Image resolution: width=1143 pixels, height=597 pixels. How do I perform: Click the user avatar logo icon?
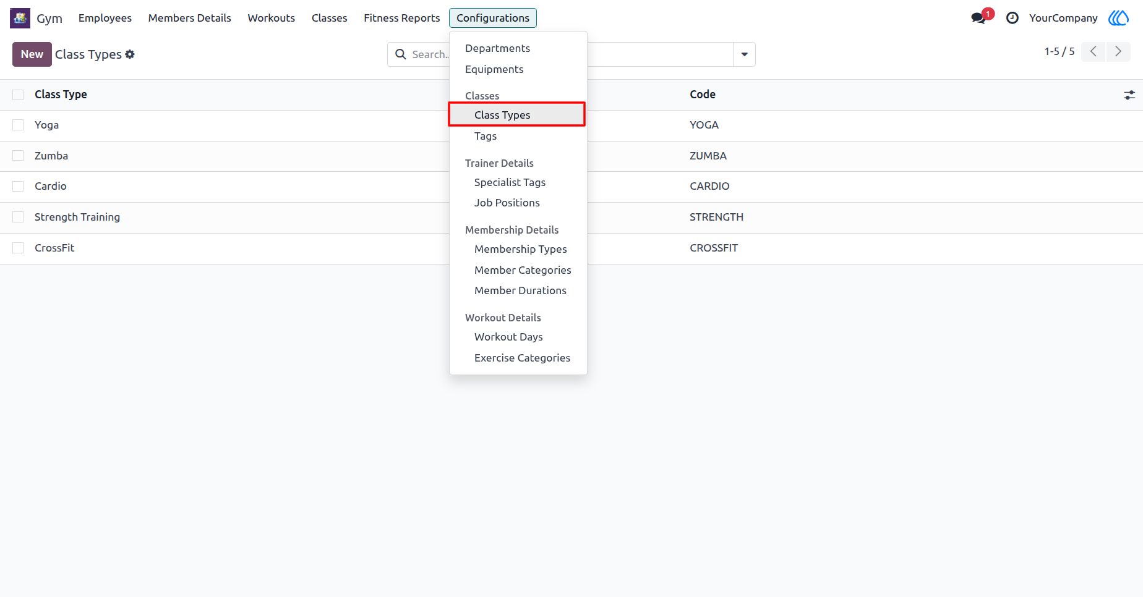1118,18
